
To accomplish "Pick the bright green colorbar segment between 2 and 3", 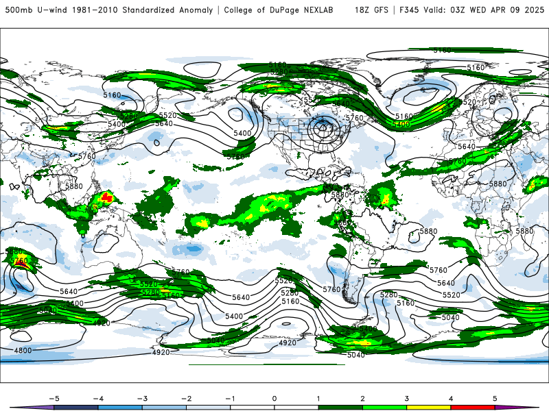I will (384, 408).
